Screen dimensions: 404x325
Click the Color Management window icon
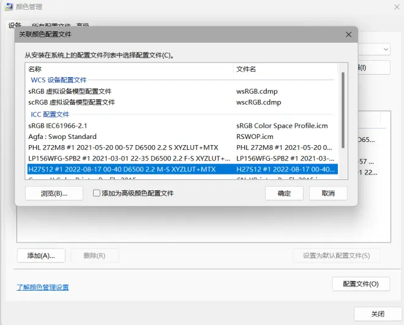click(x=9, y=7)
